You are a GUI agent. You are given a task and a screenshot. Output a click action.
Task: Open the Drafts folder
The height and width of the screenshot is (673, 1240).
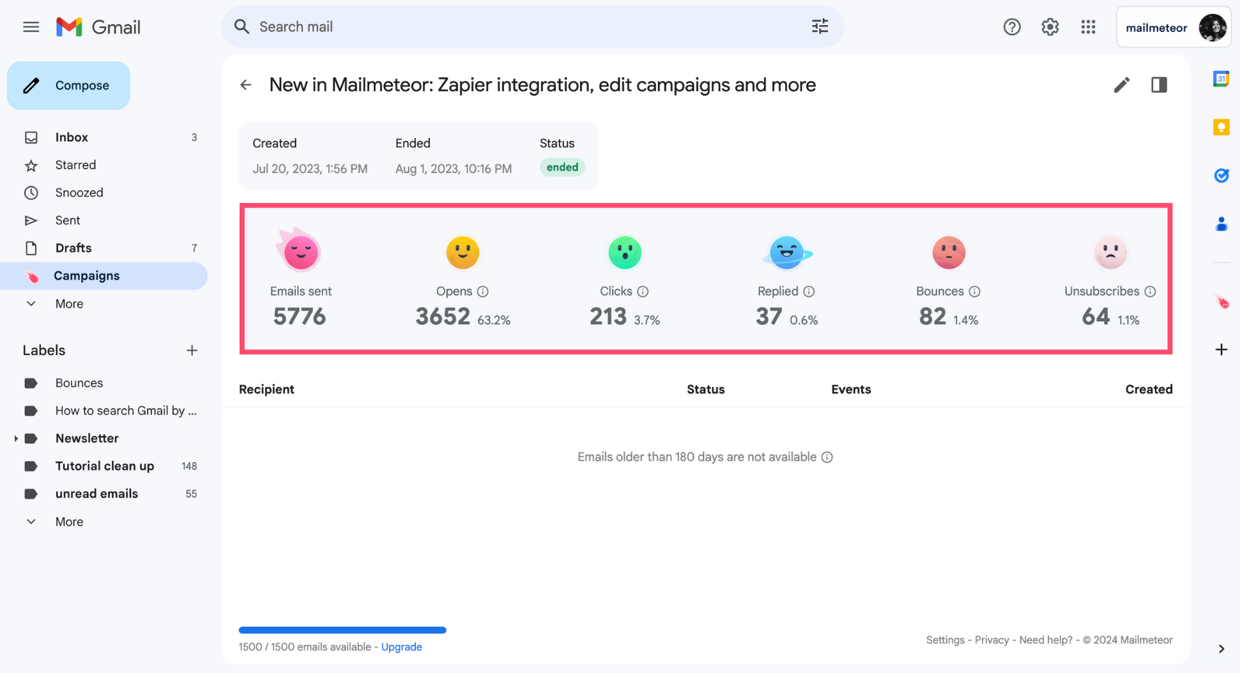point(104,248)
